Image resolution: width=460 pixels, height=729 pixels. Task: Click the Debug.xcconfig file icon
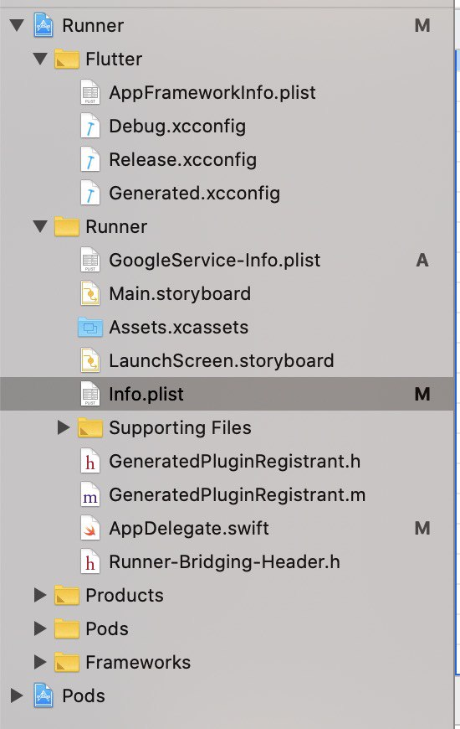pos(90,126)
